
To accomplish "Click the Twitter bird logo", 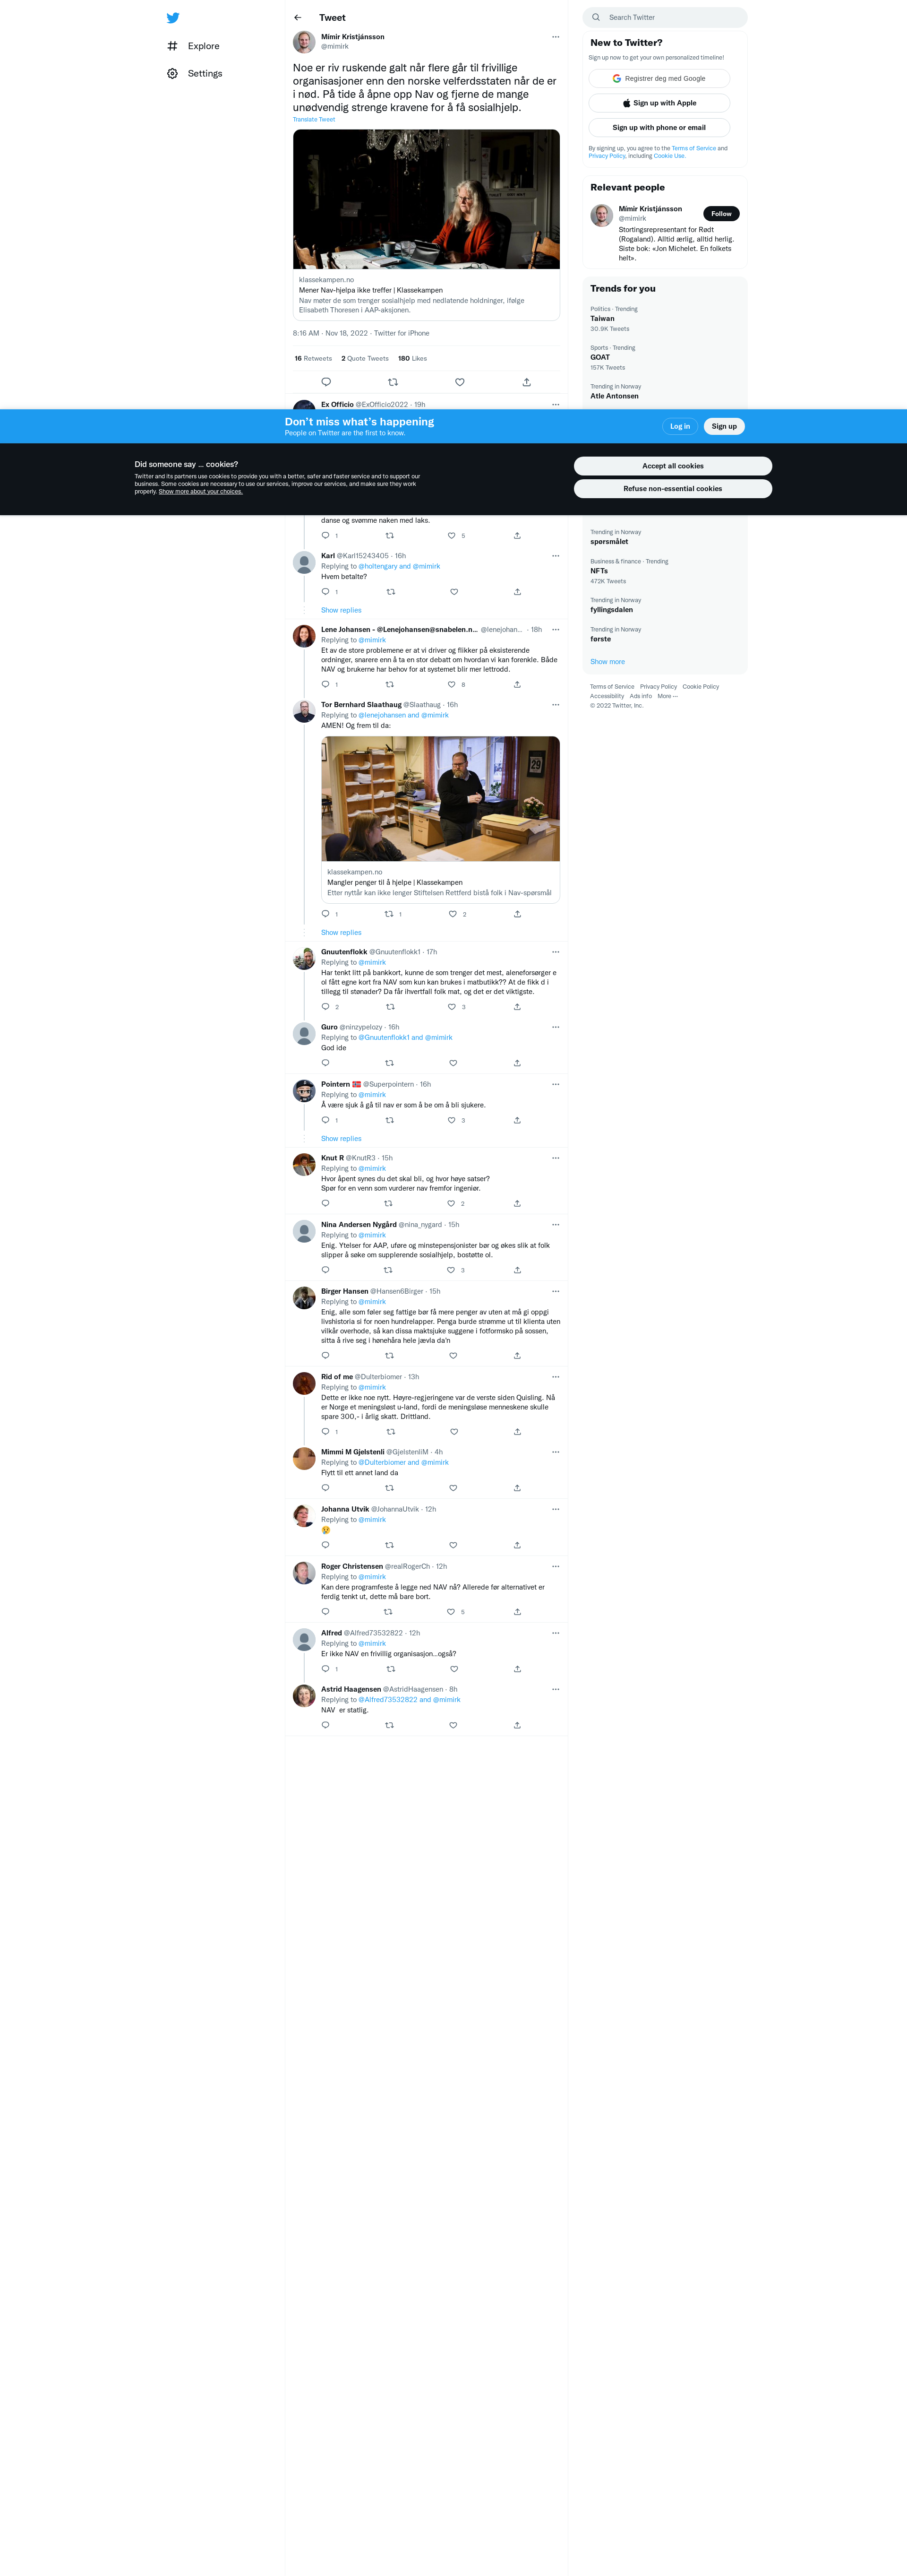I will (173, 18).
